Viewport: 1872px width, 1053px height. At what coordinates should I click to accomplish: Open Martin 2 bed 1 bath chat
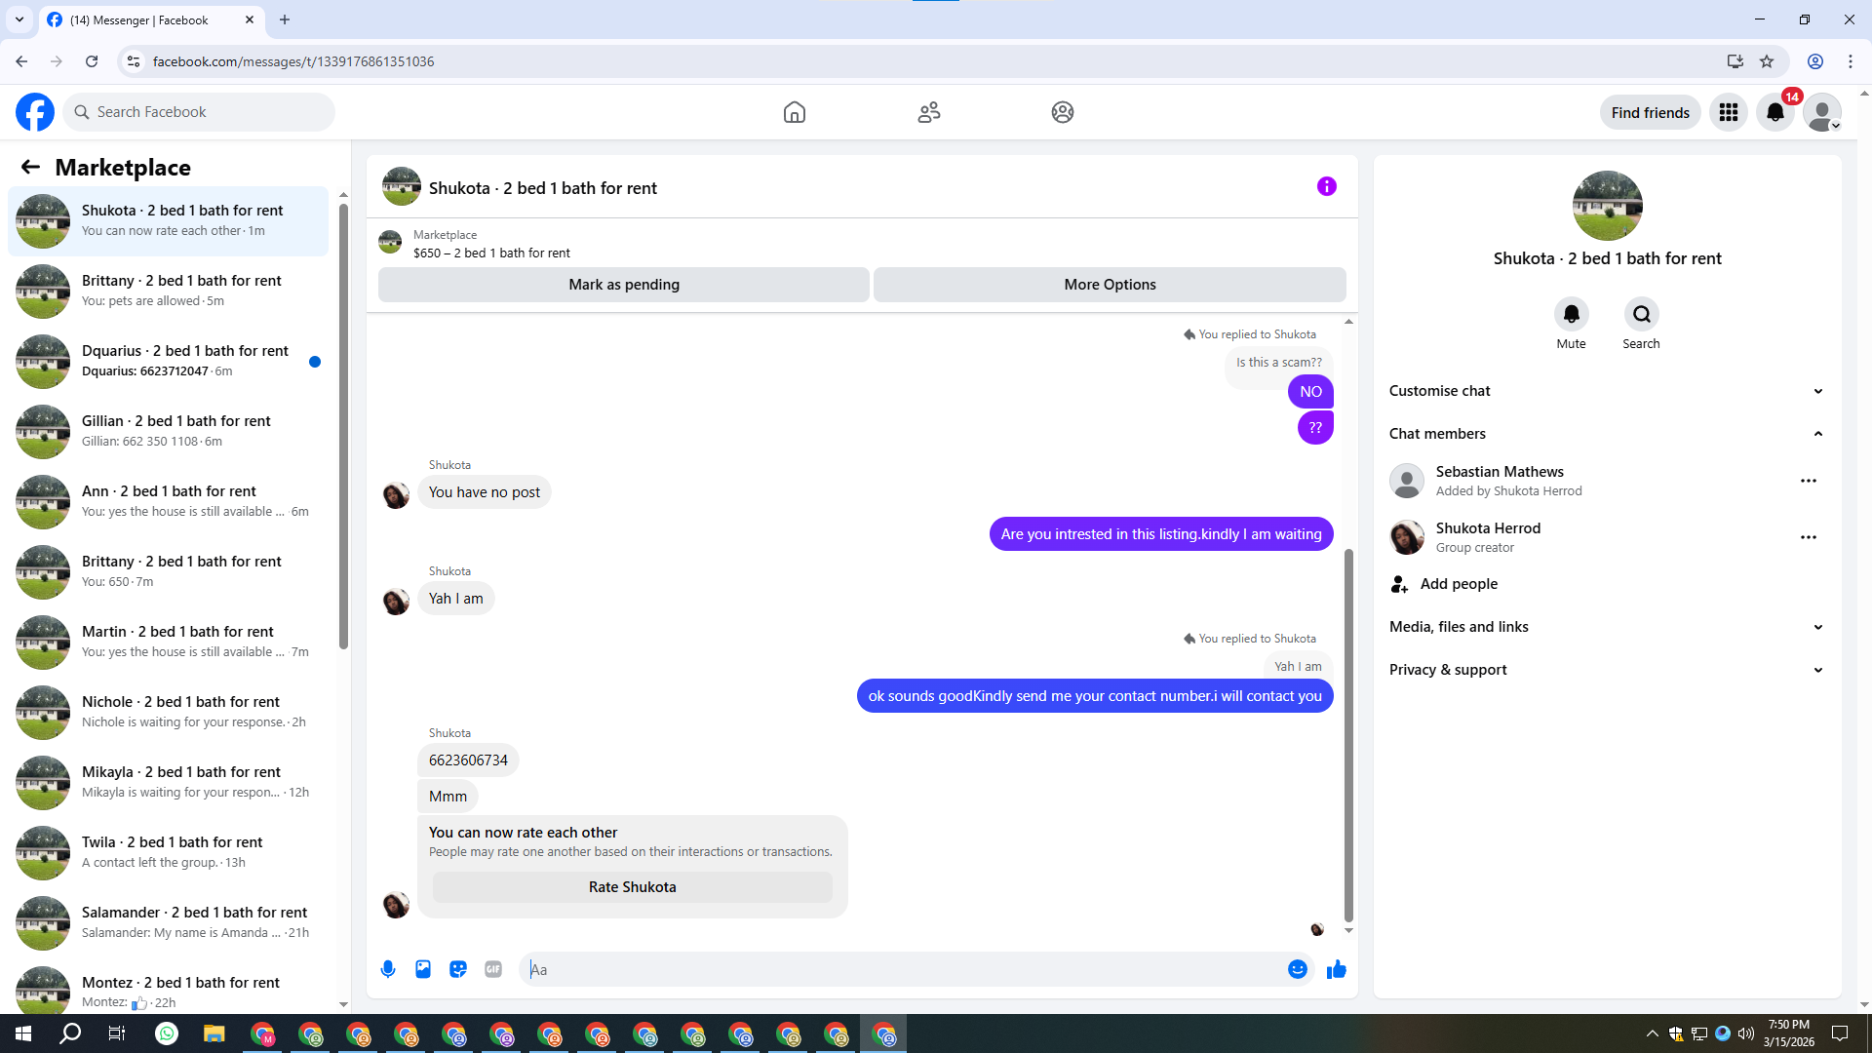coord(169,643)
